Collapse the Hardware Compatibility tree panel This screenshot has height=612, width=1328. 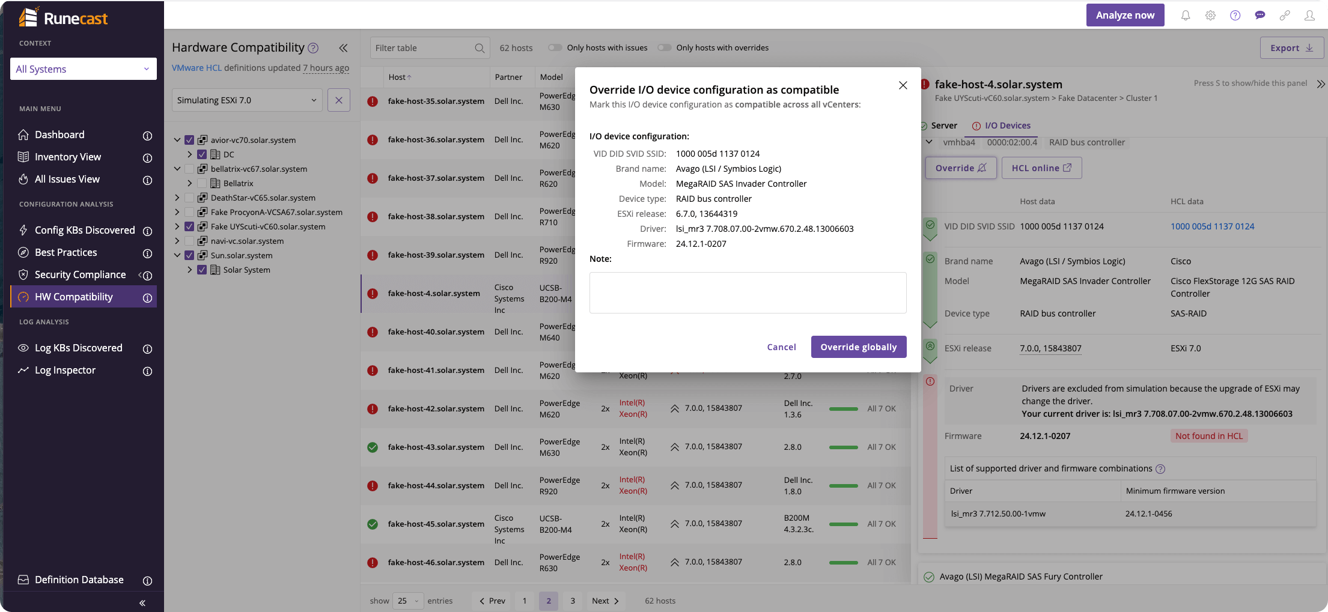point(343,48)
